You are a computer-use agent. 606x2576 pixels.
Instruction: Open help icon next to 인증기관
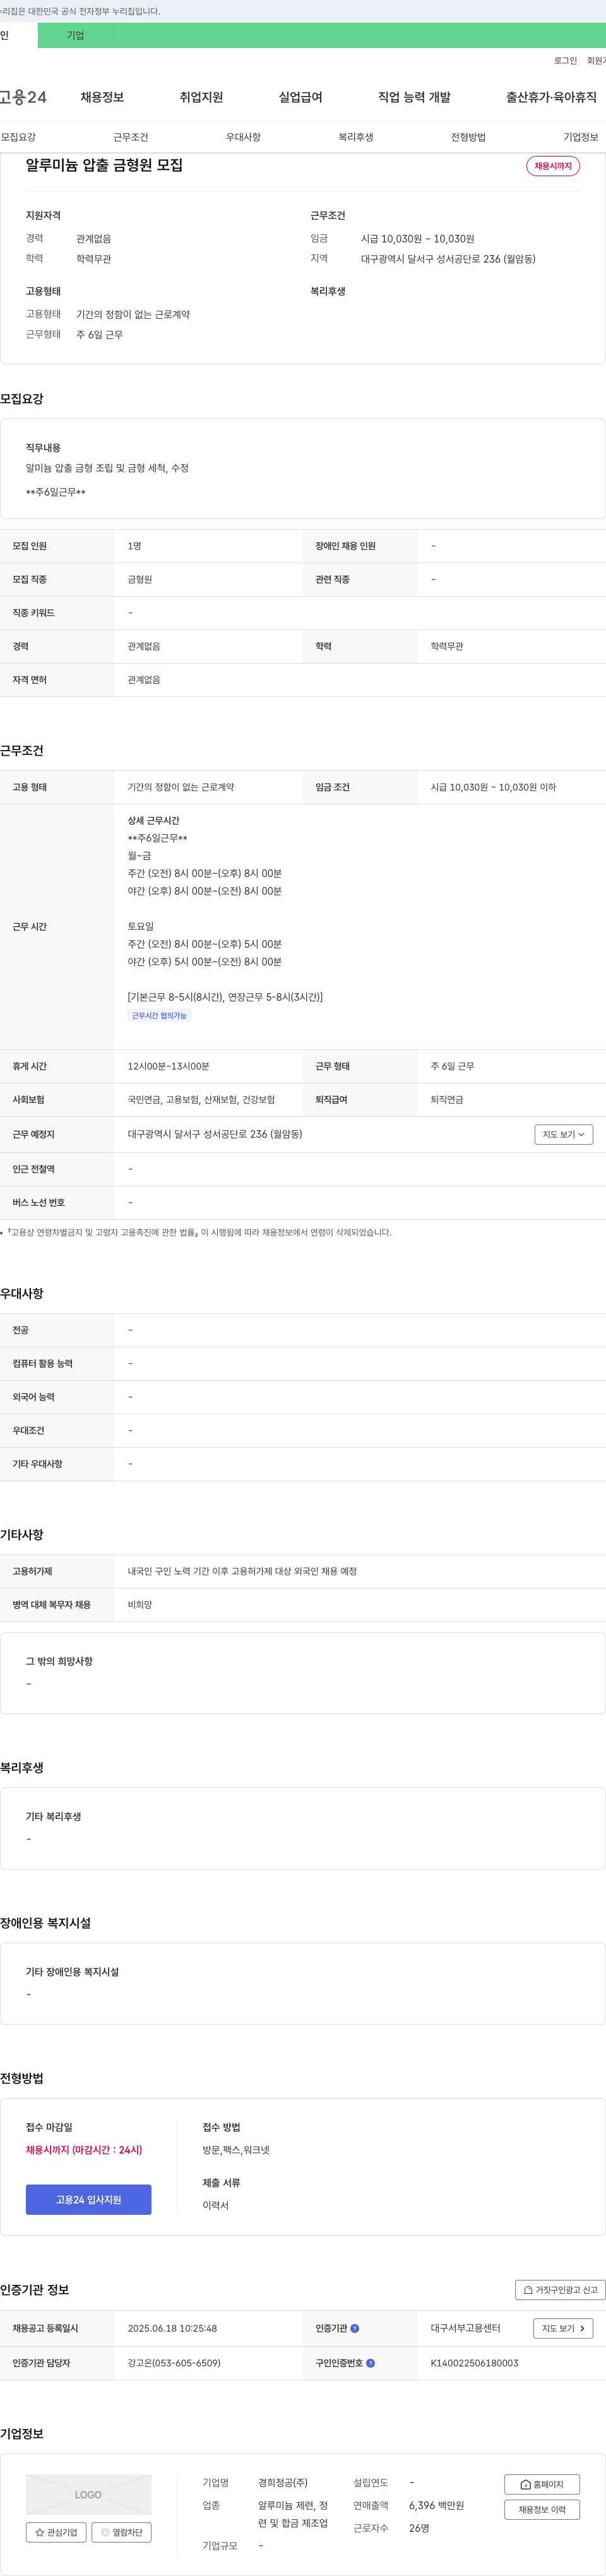click(355, 2328)
